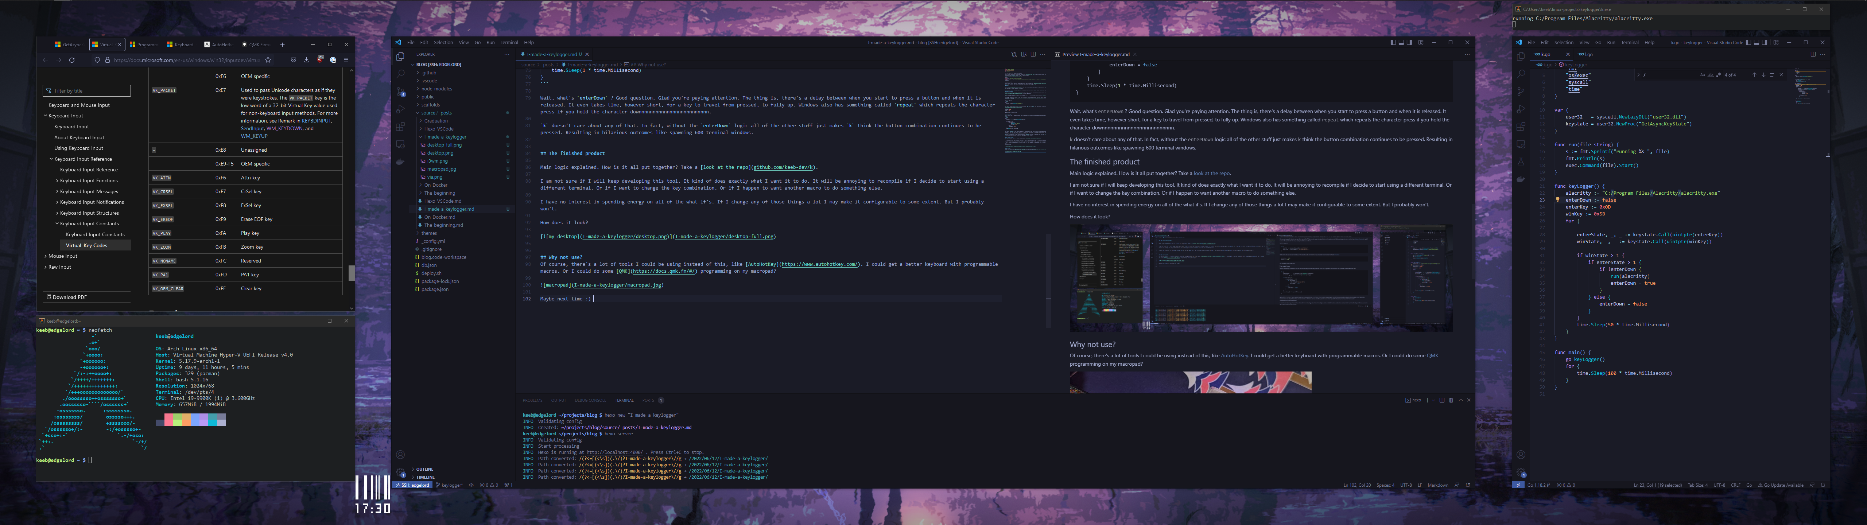Open Source Control with 6 badge in blog VS Code
1867x525 pixels.
[400, 92]
